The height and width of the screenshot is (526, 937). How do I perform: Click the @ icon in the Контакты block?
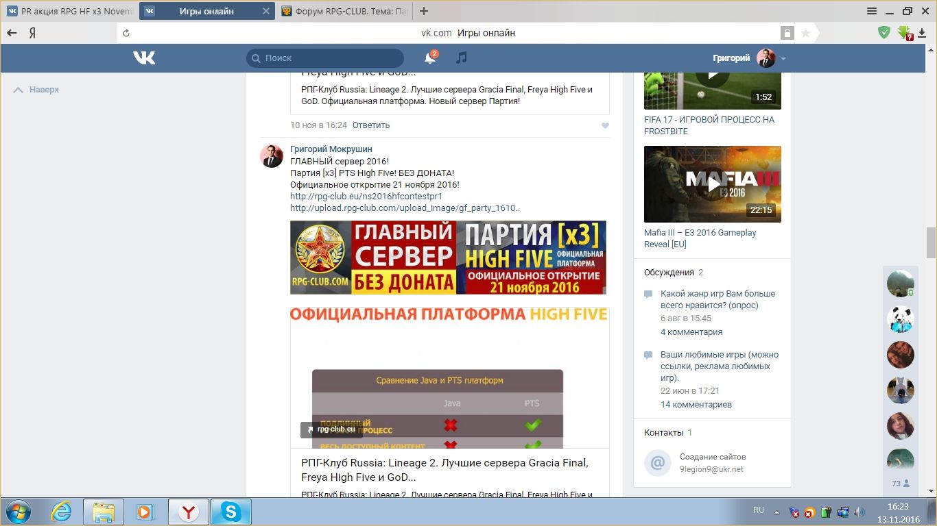pyautogui.click(x=657, y=463)
